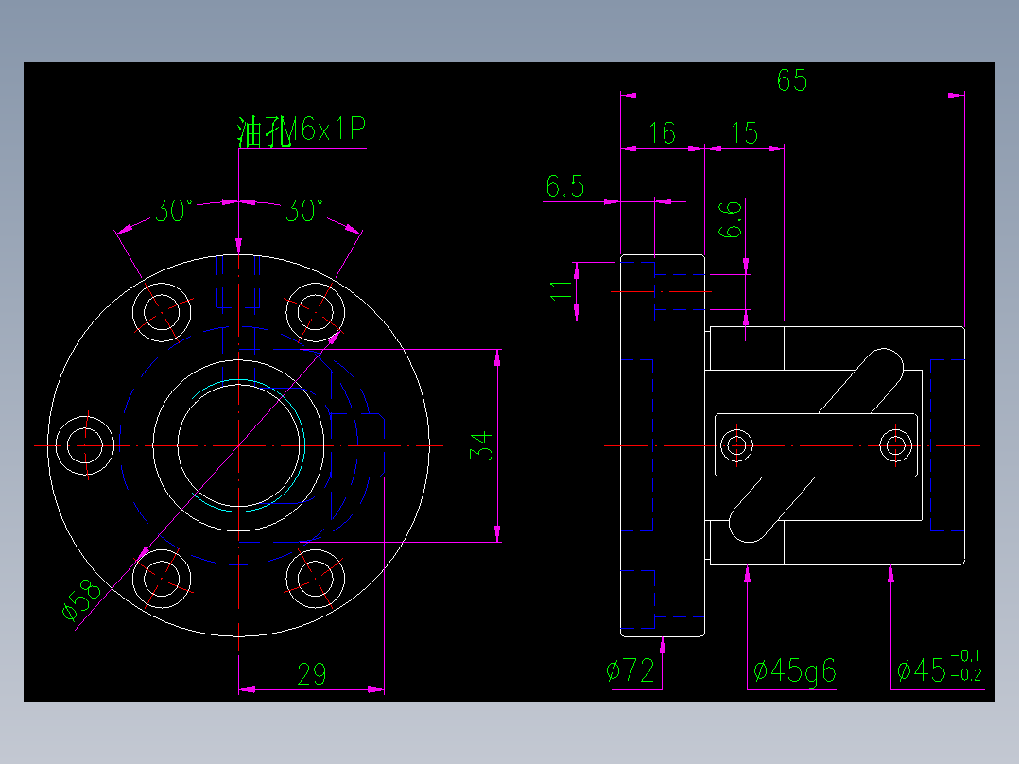Click the 34 vertical dimension label
Image resolution: width=1019 pixels, height=764 pixels.
483,444
